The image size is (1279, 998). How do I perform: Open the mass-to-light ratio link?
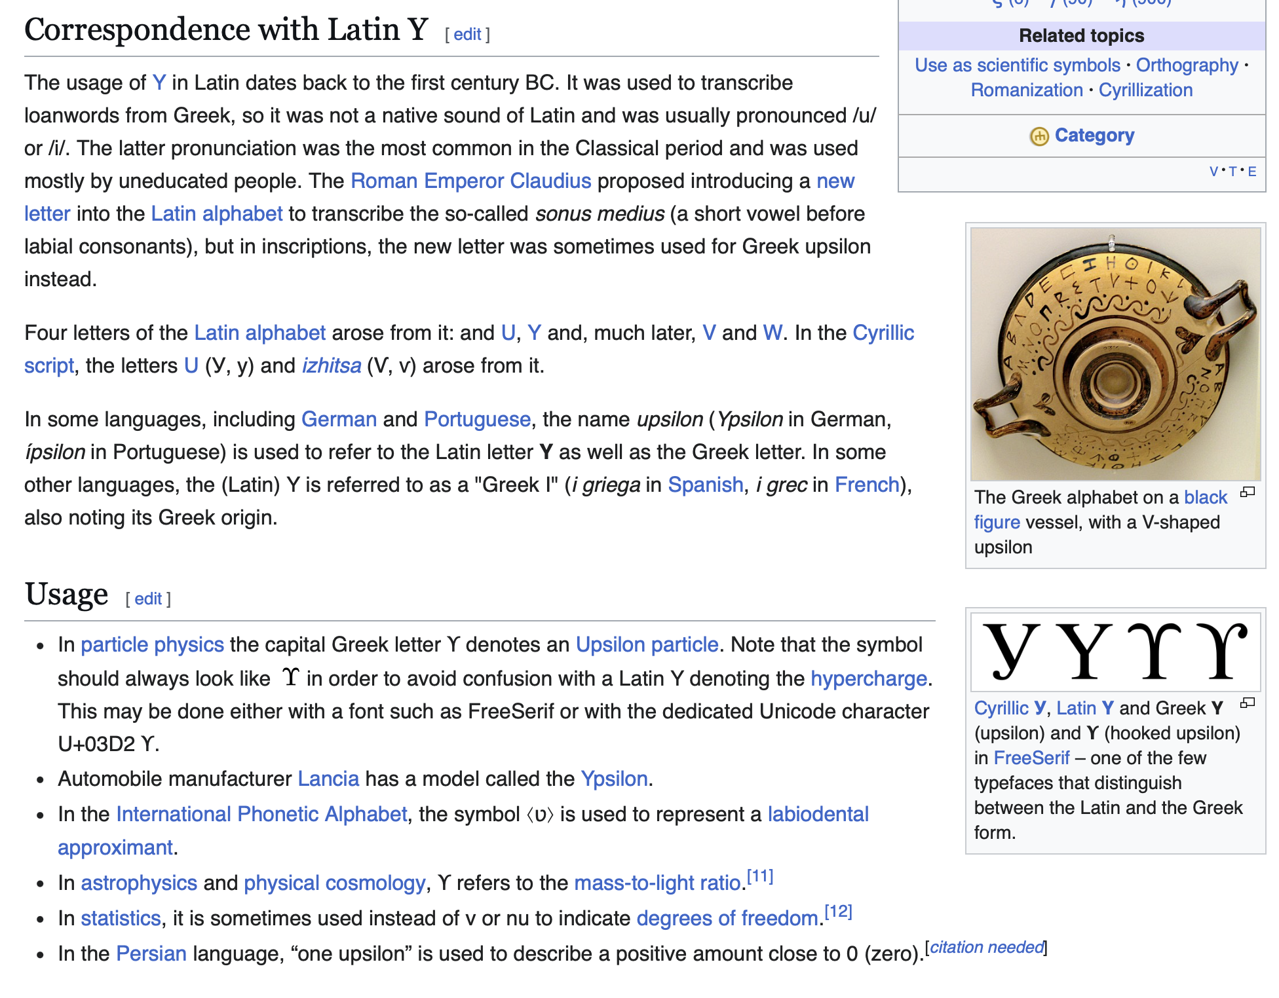tap(657, 883)
